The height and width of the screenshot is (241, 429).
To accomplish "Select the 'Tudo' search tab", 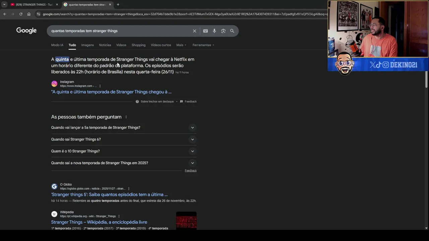I will 72,45.
